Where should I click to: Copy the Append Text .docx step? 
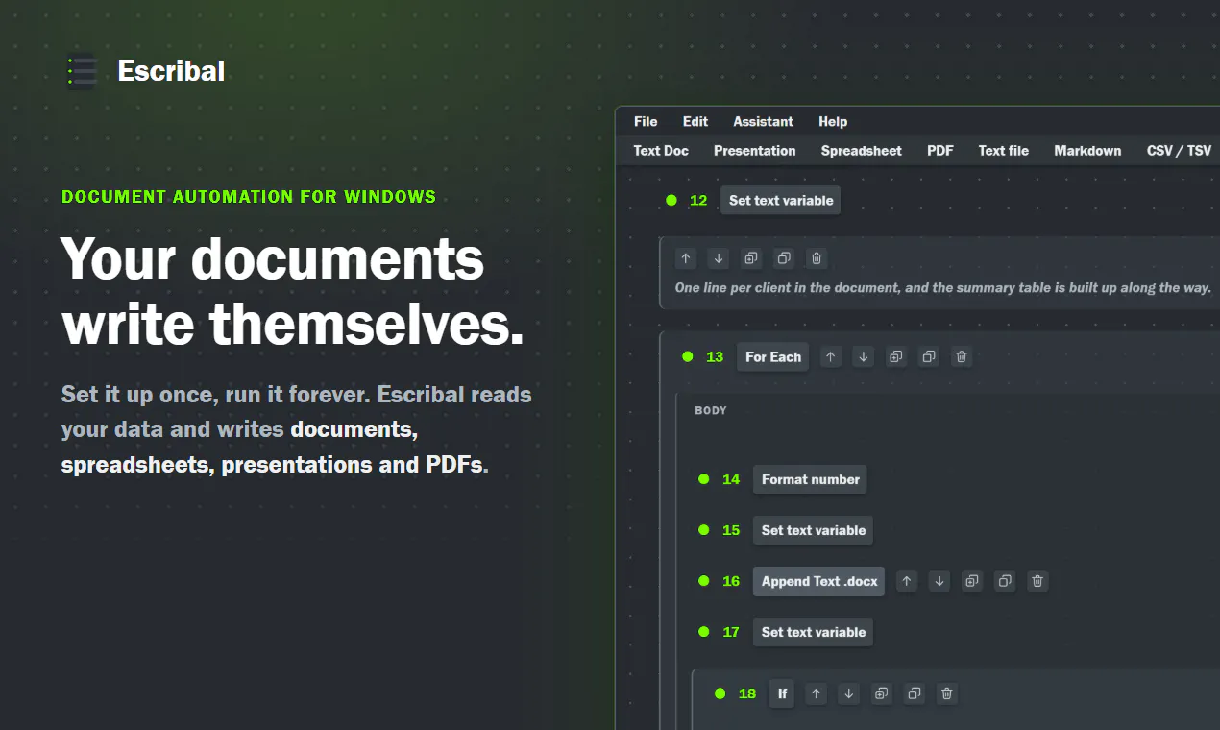coord(1005,581)
